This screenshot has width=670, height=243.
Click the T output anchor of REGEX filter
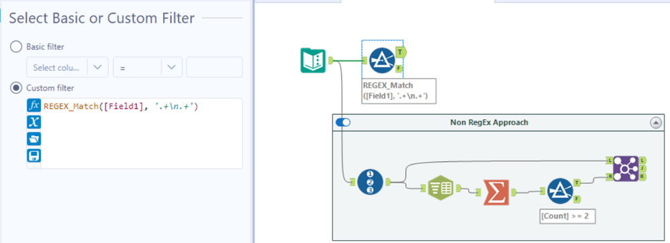click(x=400, y=52)
